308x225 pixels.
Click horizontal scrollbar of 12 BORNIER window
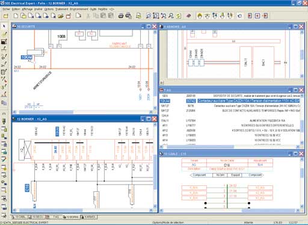point(82,211)
